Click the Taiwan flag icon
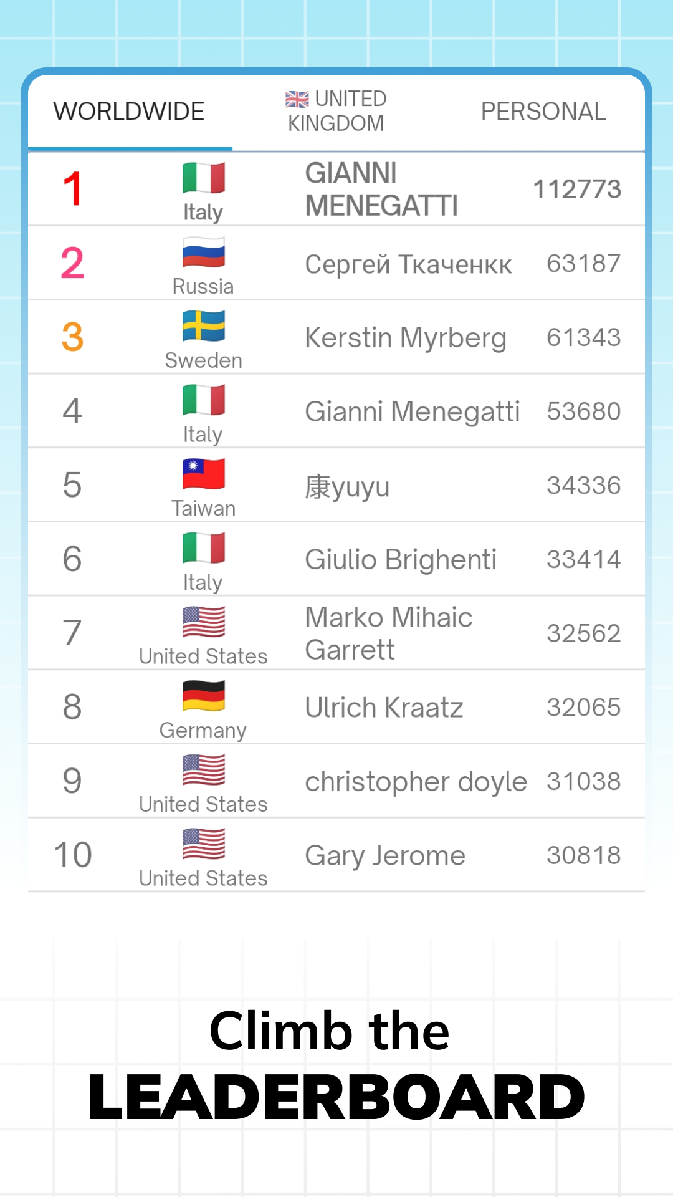Image resolution: width=673 pixels, height=1197 pixels. [x=203, y=474]
